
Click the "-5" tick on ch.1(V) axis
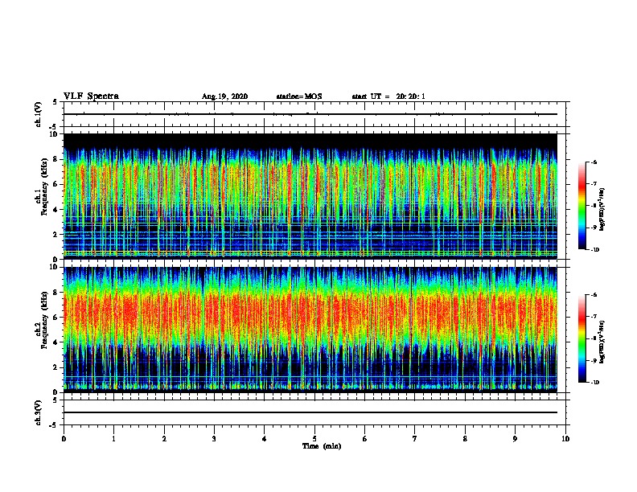point(54,127)
